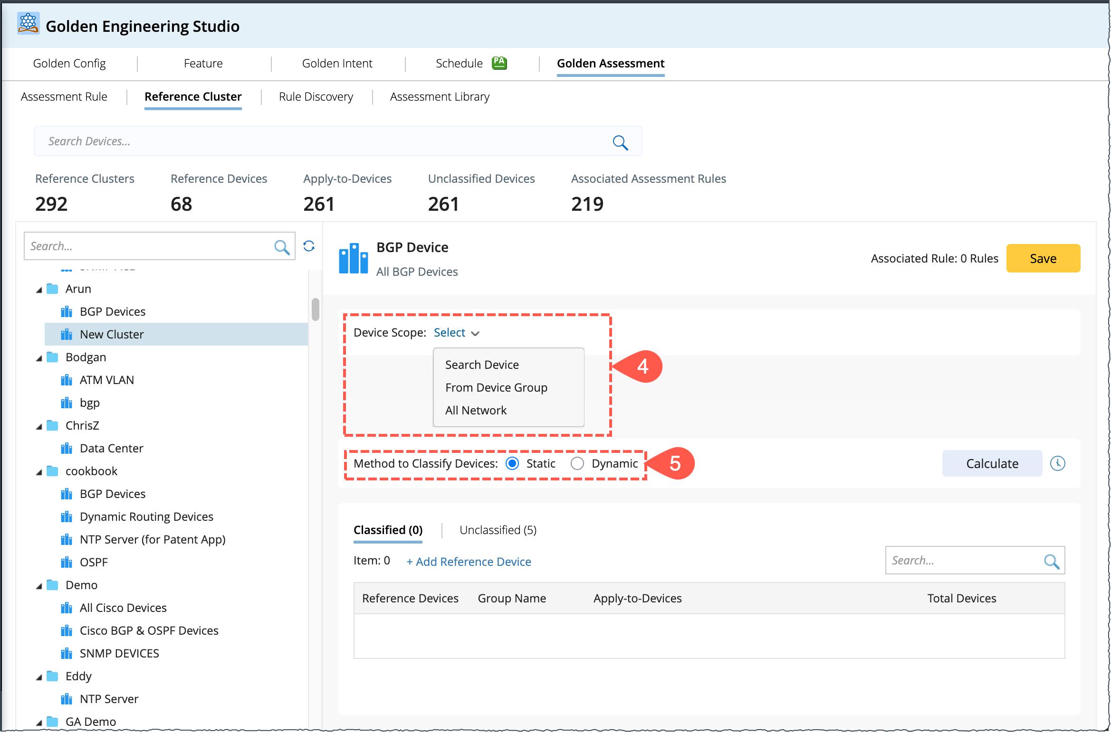The height and width of the screenshot is (732, 1111).
Task: Select the Dynamic classify method
Action: pyautogui.click(x=577, y=463)
